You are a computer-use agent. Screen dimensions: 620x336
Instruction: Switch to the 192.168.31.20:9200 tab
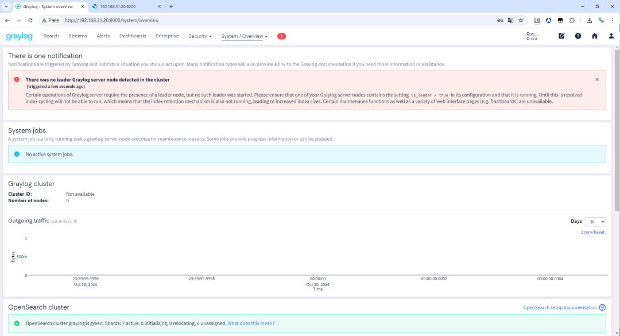(126, 7)
